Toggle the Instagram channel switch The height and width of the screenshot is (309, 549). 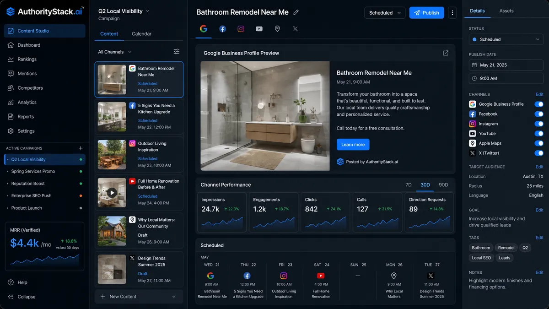[539, 124]
